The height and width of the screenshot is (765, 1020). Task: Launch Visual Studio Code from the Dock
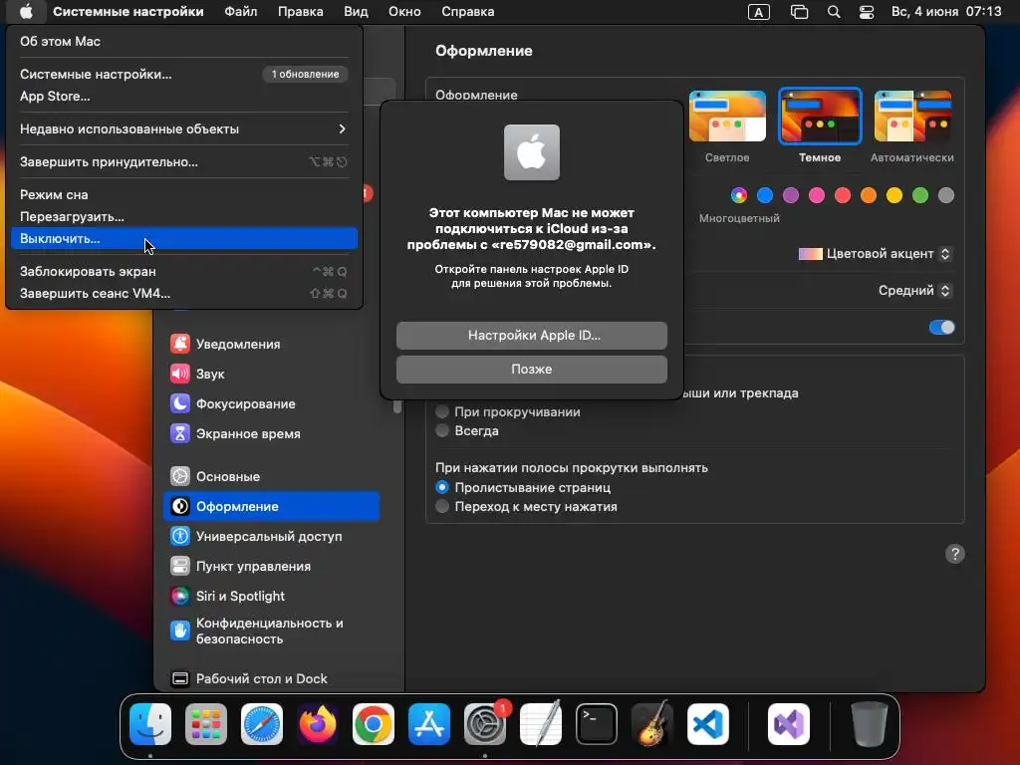click(x=708, y=724)
